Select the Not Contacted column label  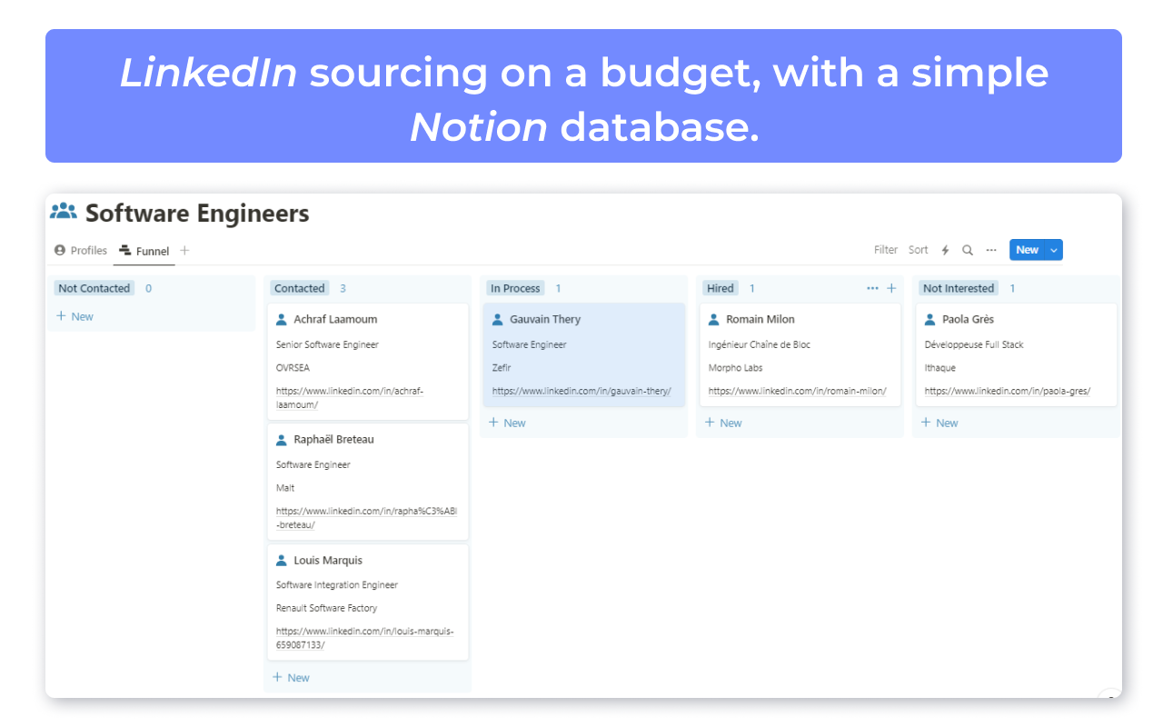pos(94,288)
